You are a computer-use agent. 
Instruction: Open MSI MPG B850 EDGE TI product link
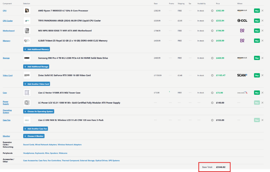65,31
